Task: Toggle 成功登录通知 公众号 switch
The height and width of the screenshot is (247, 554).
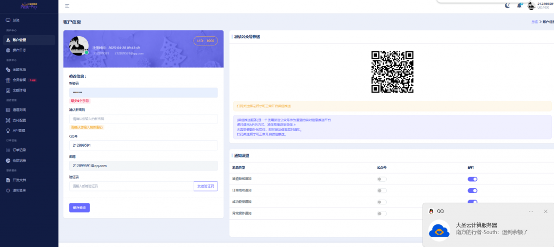Action: (x=382, y=202)
